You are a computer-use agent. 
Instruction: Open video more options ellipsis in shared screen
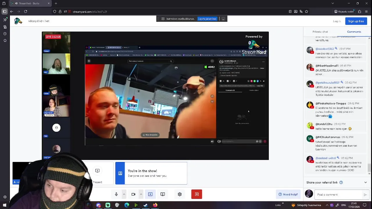[212, 61]
